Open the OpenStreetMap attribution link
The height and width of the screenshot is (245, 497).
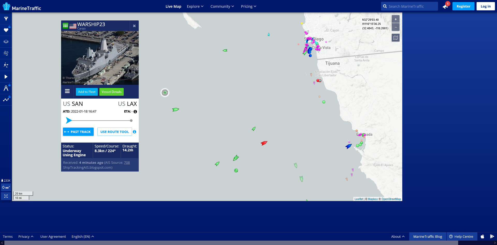point(391,199)
